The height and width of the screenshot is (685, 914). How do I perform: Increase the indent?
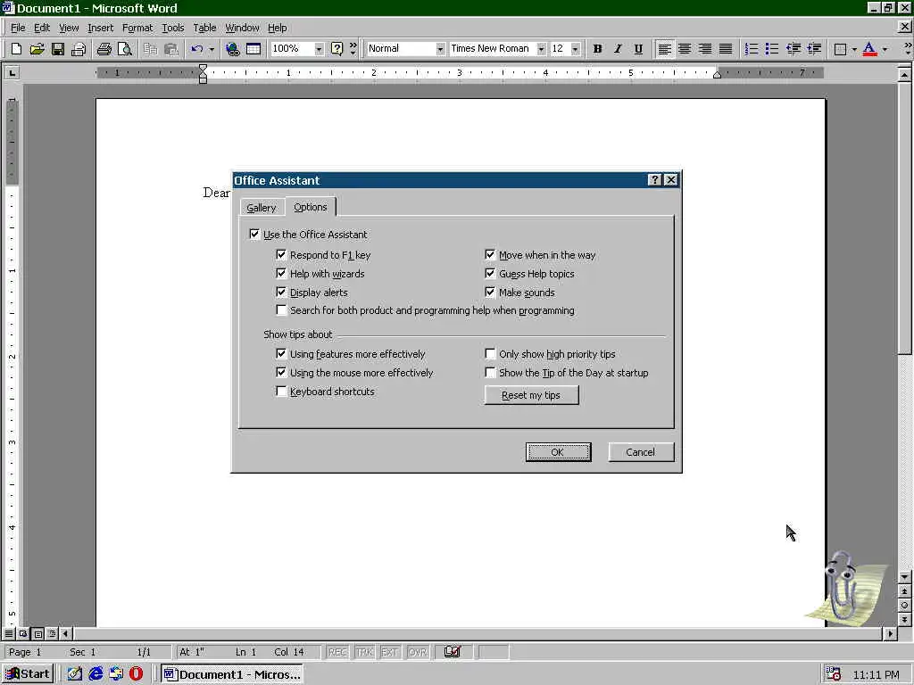point(814,49)
